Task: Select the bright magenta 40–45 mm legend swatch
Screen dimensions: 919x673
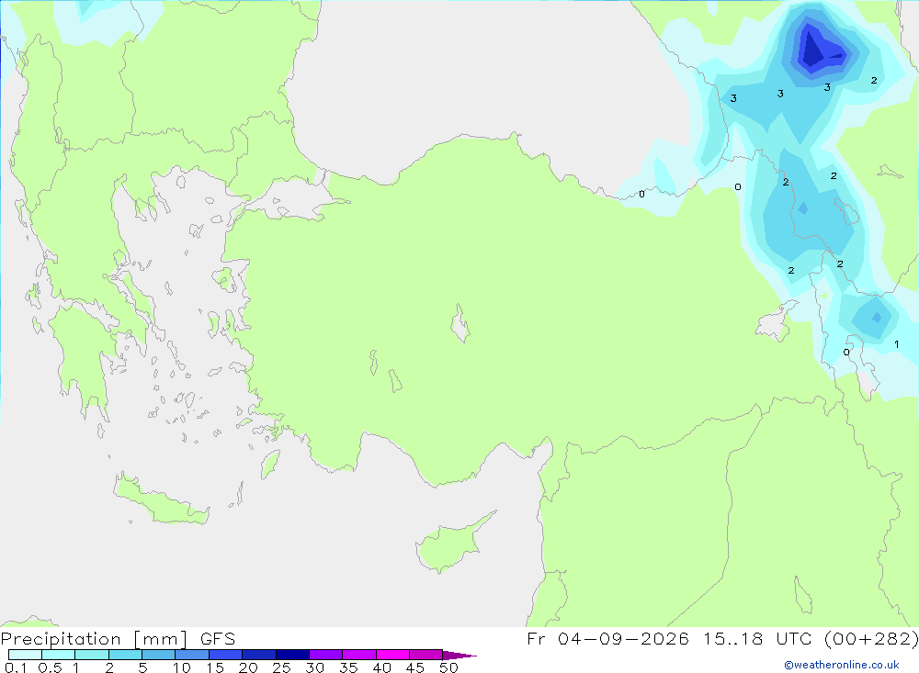Action: (x=392, y=655)
